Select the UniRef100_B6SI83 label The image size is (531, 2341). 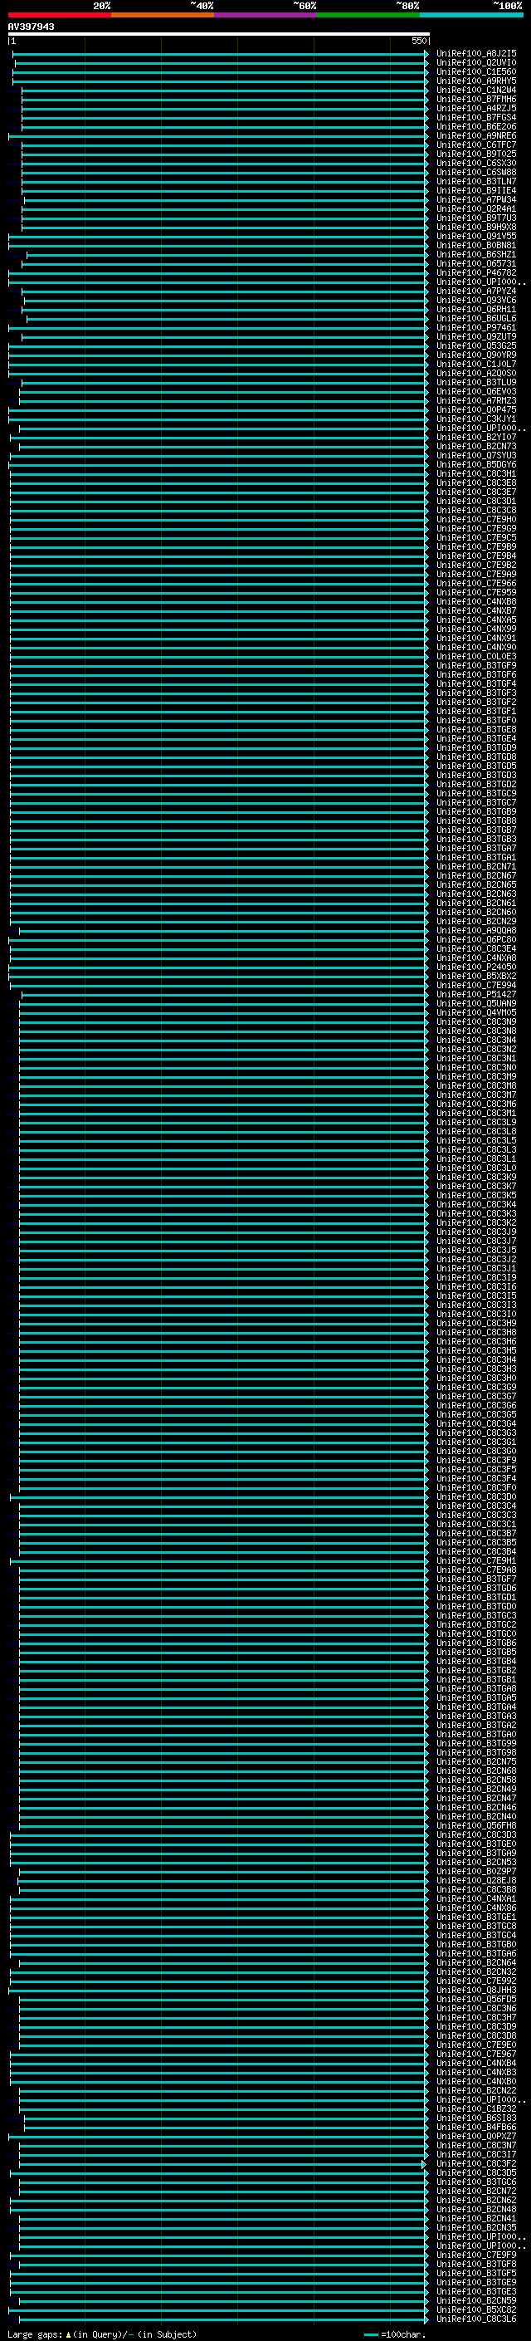click(x=476, y=2118)
